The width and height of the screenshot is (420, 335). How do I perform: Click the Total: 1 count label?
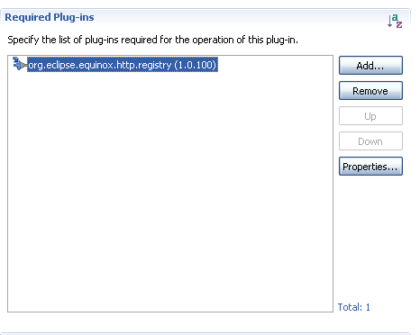tap(354, 307)
